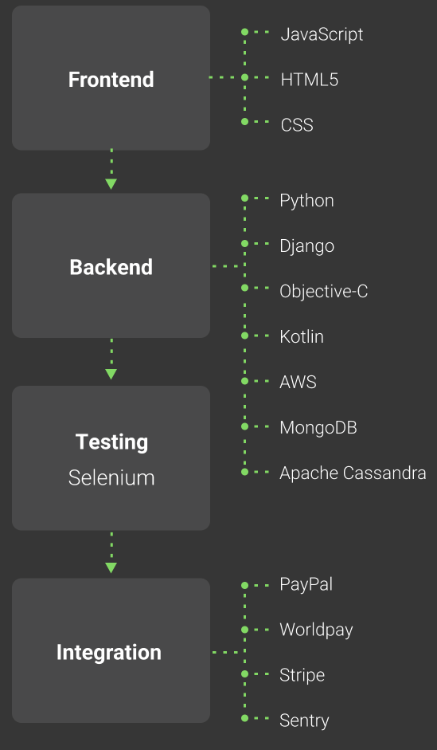Screen dimensions: 437x750
Task: Click the green dot next to JavaScript
Action: [244, 32]
